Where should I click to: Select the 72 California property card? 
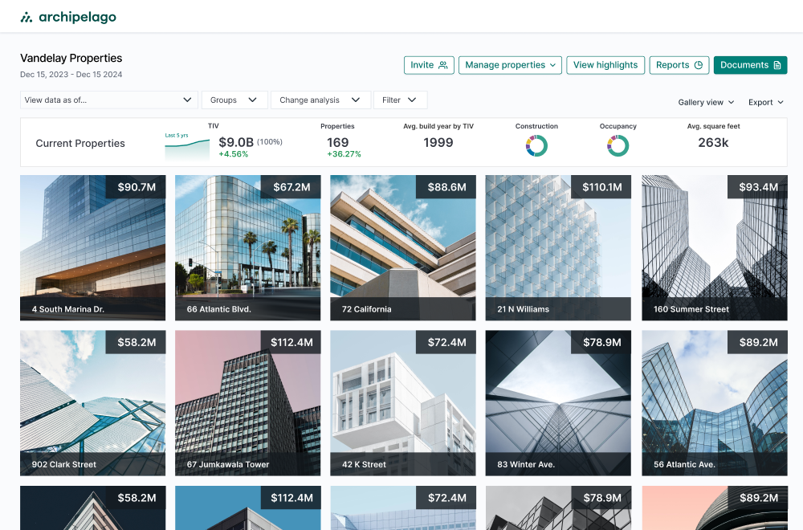[x=402, y=247]
